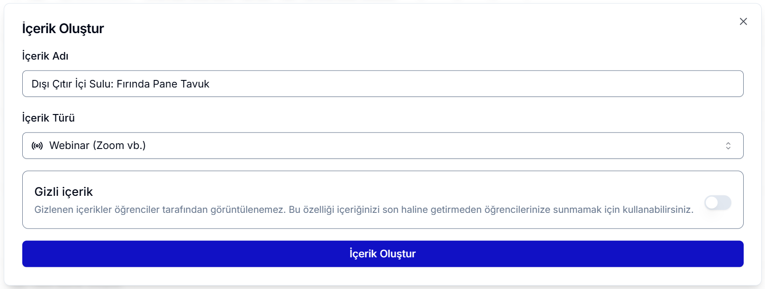Click the Gizli içerik heading
765x289 pixels.
pos(63,192)
